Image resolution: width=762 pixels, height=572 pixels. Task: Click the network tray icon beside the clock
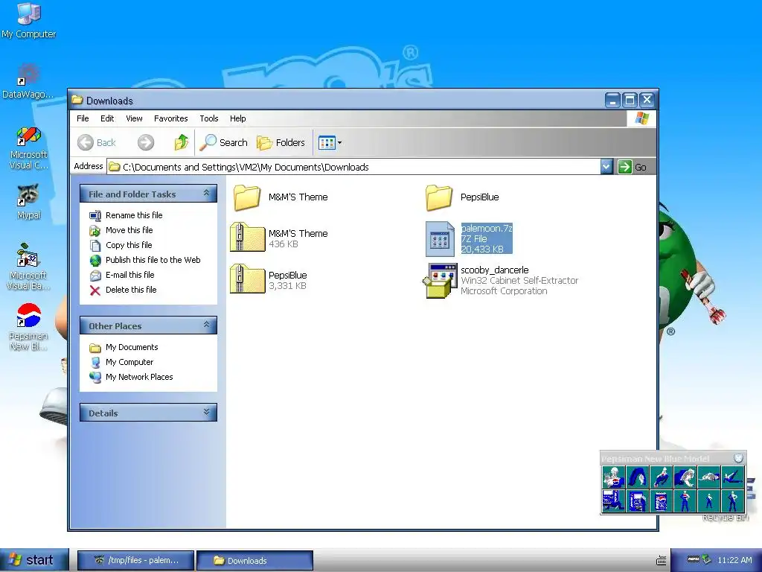pyautogui.click(x=707, y=560)
